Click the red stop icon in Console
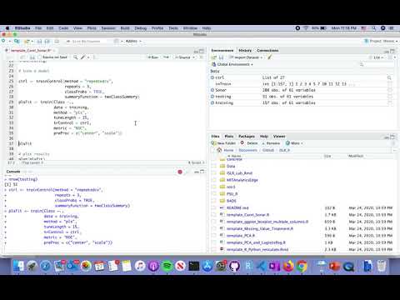Image resolution: width=400 pixels, height=300 pixels. click(180, 172)
